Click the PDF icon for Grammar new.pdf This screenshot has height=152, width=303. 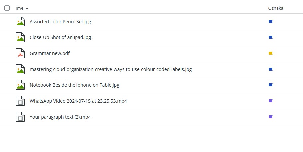click(20, 53)
